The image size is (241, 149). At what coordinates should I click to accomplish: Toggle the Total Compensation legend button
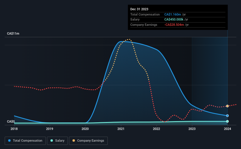point(25,141)
